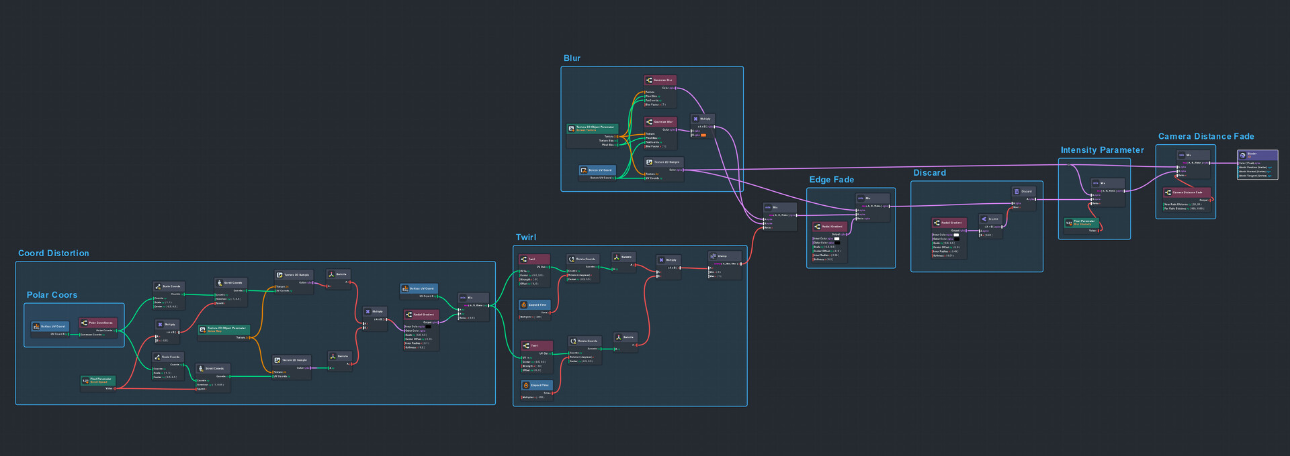Click the Value output port of Blur Intensity parameter
Viewport: 1290px width, 456px height.
(x=1098, y=231)
